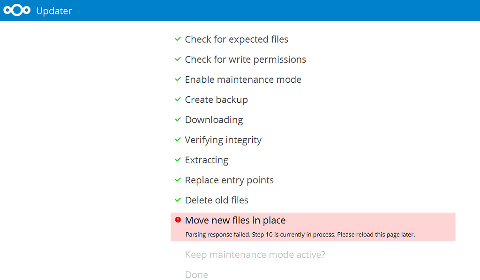Select the 'Create backup' step

point(216,100)
